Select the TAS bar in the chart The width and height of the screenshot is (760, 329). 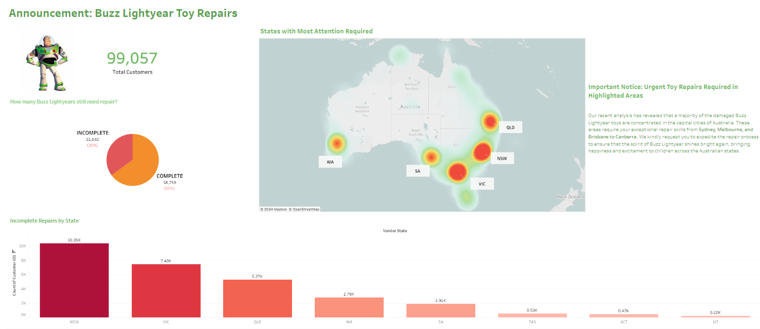(x=533, y=315)
